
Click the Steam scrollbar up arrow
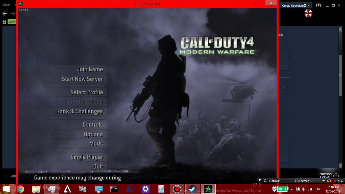coord(340,29)
